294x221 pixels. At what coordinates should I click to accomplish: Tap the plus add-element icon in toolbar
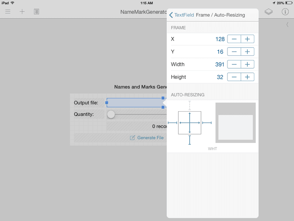click(22, 12)
